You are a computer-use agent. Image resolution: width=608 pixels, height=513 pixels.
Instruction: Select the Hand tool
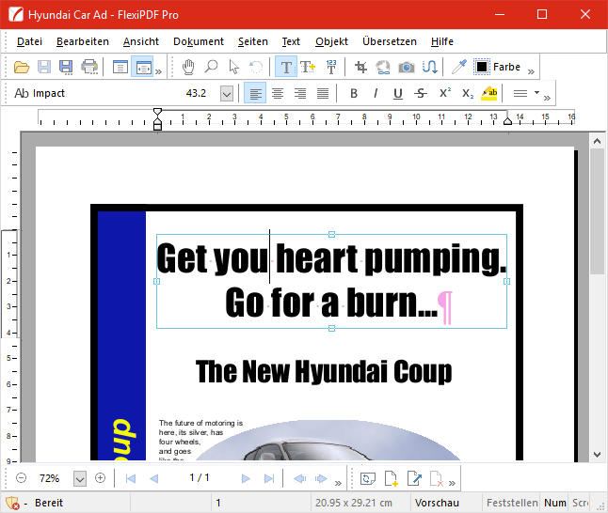tap(188, 67)
